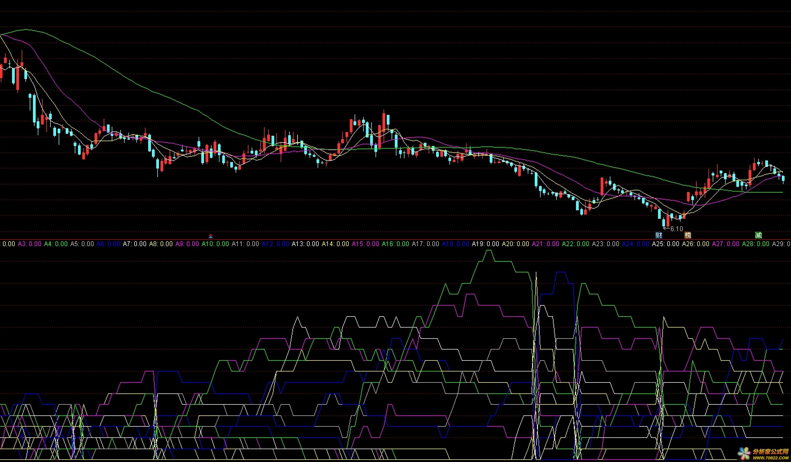Select the A21: 0.00 indicator value
This screenshot has height=462, width=791.
[x=545, y=244]
